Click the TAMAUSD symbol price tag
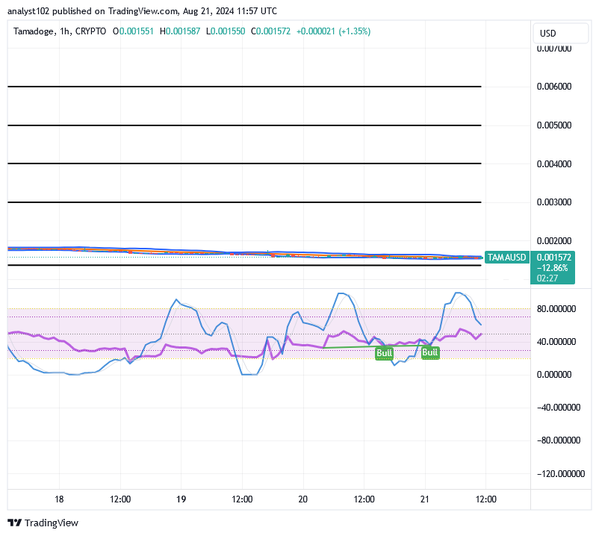Viewport: 599px width, 536px height. tap(506, 257)
